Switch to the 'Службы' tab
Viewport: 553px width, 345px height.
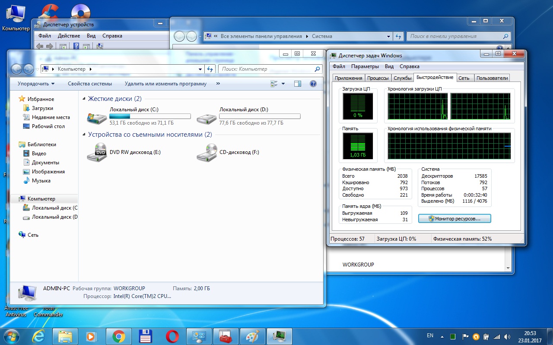click(x=402, y=78)
